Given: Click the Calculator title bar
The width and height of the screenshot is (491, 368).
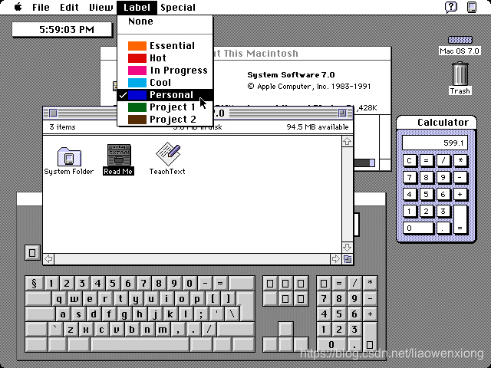Looking at the screenshot, I should point(437,123).
